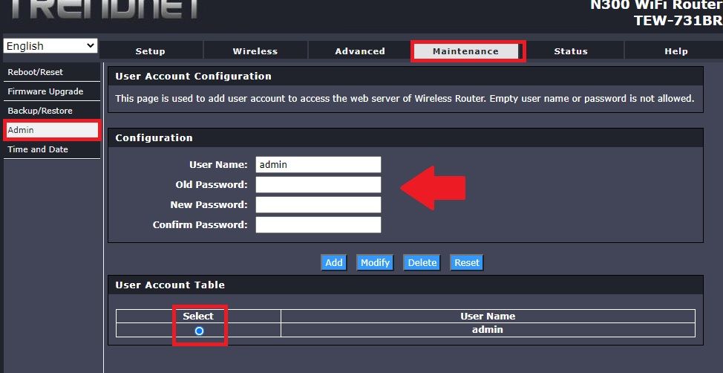
Task: Switch to the Setup tab
Action: (151, 51)
